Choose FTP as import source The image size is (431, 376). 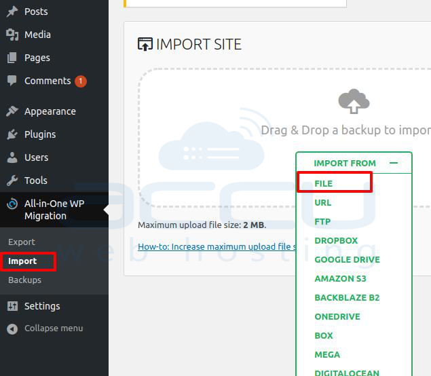tap(322, 221)
